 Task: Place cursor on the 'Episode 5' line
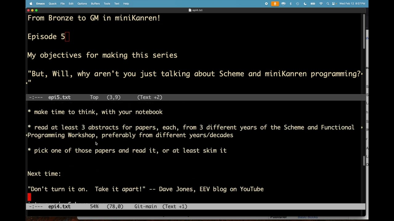click(x=46, y=37)
